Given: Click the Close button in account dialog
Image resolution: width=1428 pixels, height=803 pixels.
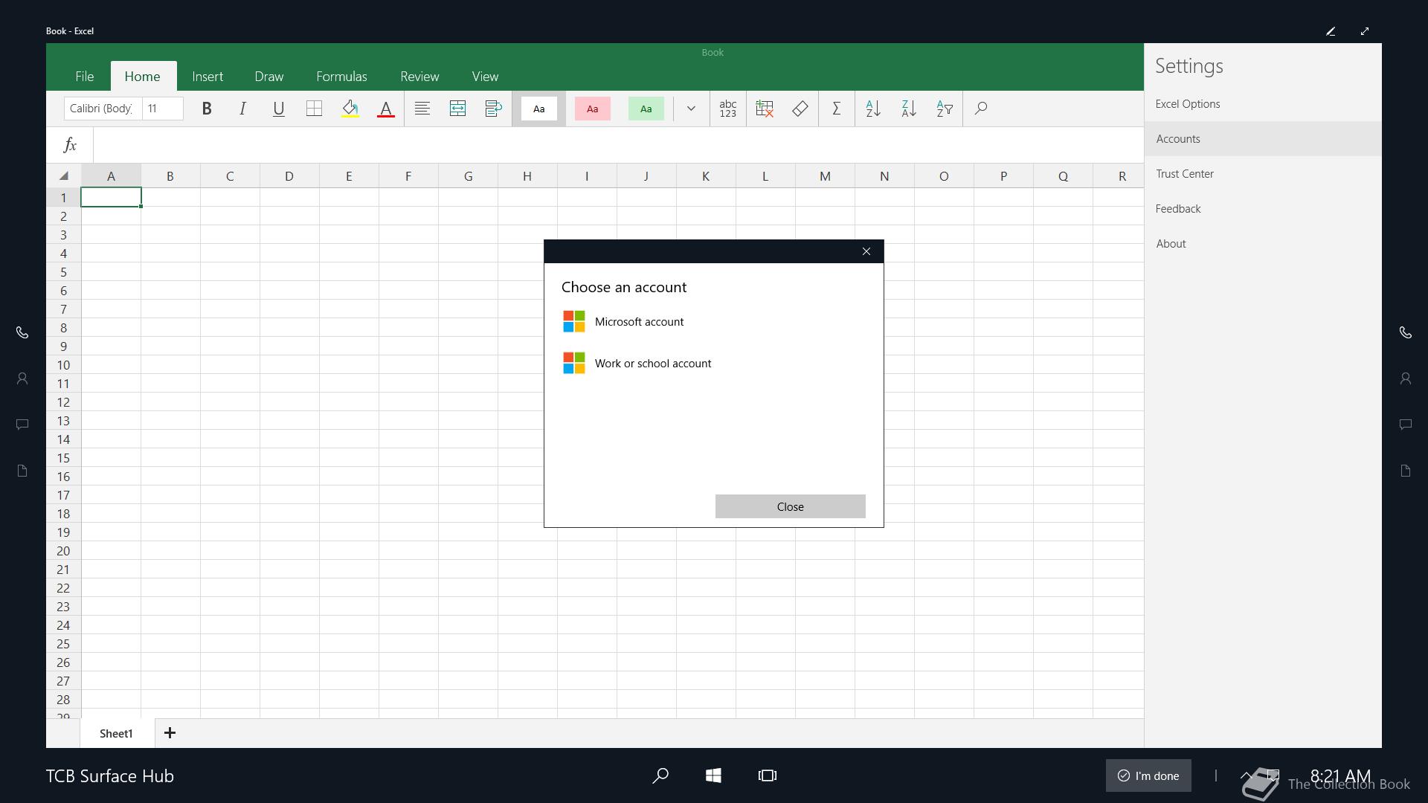Looking at the screenshot, I should click(x=790, y=506).
